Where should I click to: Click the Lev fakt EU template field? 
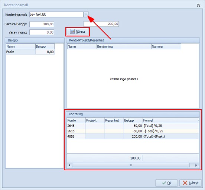pos(56,15)
